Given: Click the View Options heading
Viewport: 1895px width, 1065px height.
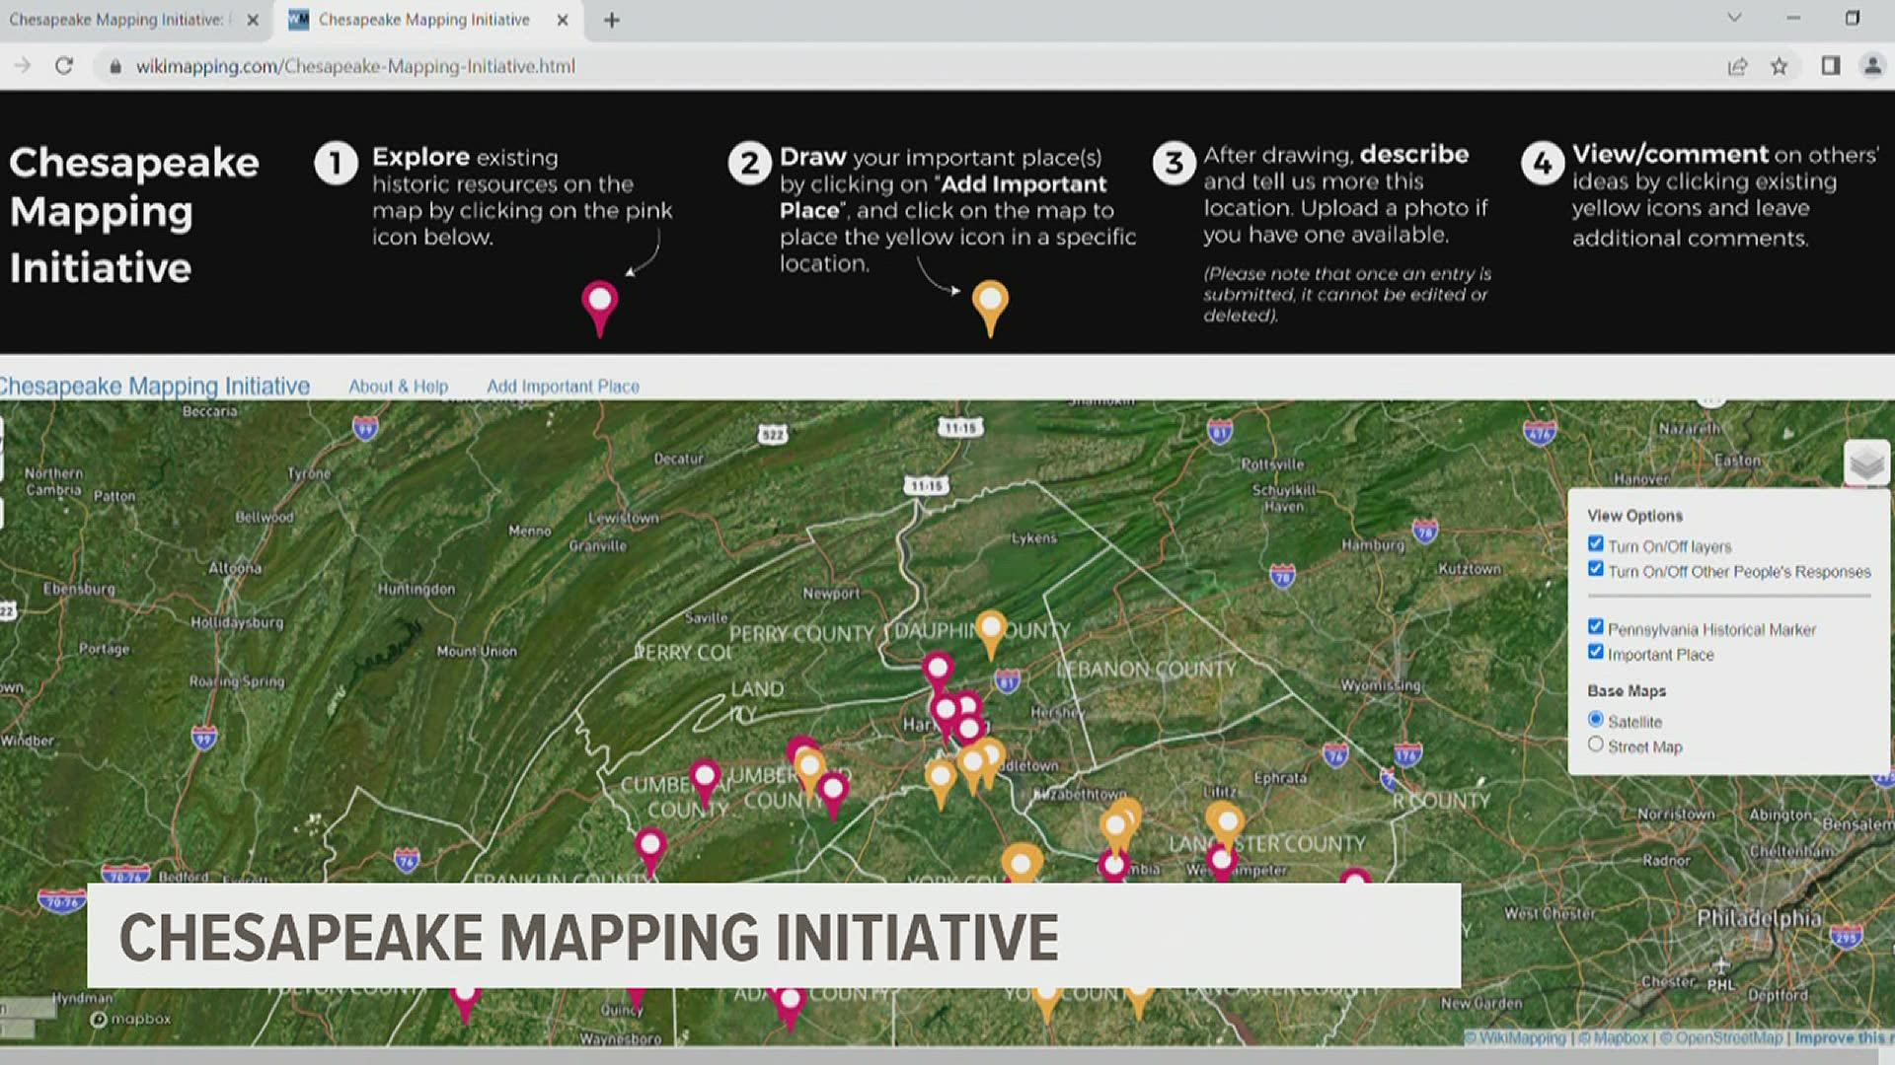Looking at the screenshot, I should tap(1634, 516).
